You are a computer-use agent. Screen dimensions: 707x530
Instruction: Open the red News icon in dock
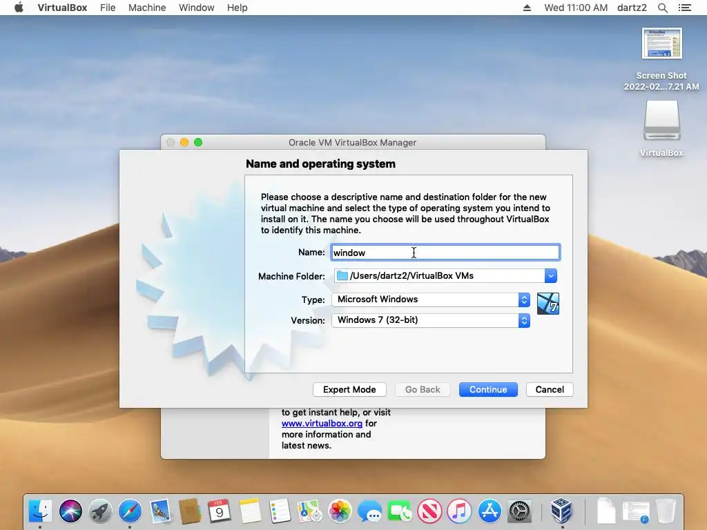429,511
